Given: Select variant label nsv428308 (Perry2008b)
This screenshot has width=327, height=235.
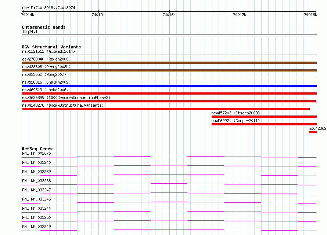Looking at the screenshot, I should coord(46,67).
